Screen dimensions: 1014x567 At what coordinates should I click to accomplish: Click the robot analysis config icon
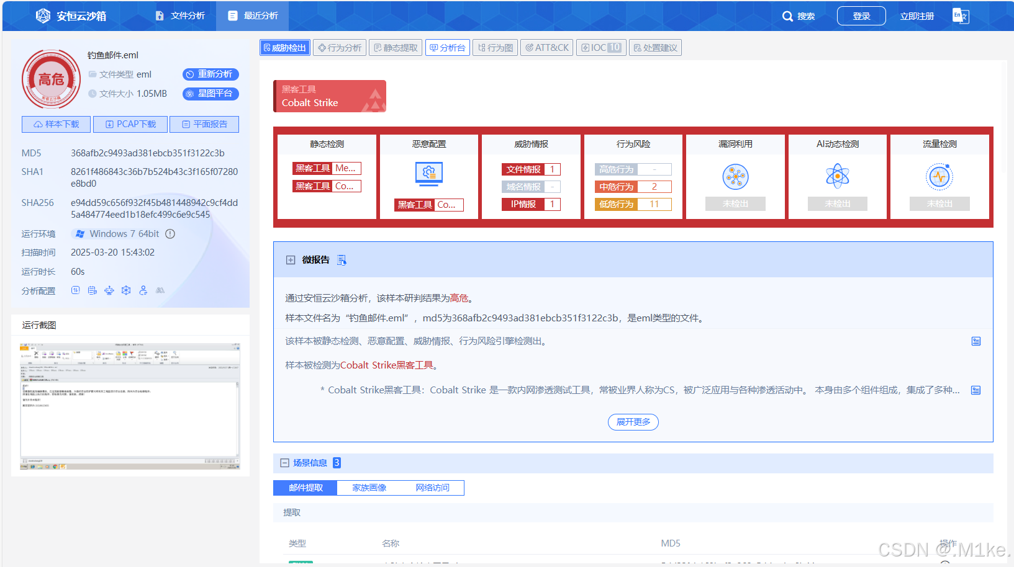tap(109, 290)
